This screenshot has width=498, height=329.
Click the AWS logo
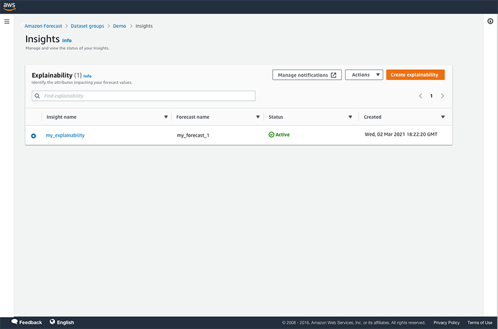9,6
